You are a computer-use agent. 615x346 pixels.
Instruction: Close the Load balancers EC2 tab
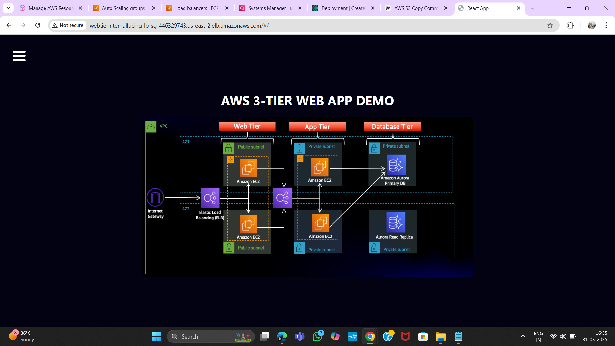(x=227, y=8)
